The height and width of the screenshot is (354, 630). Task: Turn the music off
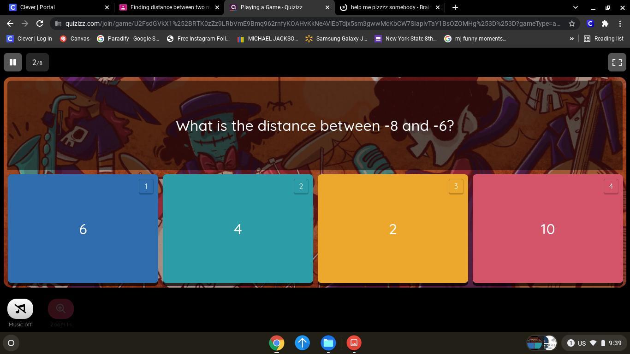[x=20, y=309]
